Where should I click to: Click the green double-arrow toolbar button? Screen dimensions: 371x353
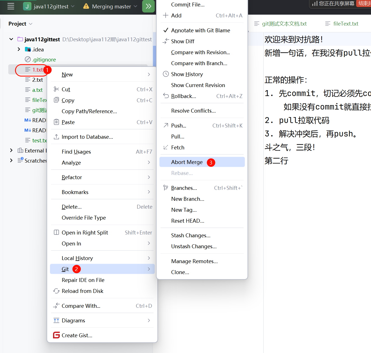point(148,6)
